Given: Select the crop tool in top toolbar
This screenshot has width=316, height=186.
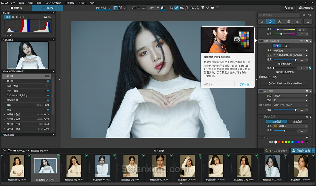Looking at the screenshot, I should tap(171, 8).
